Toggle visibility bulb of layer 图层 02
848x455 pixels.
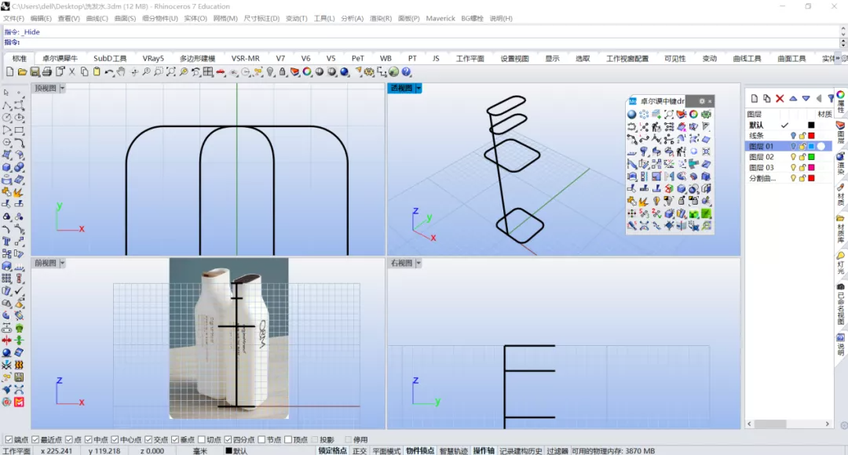[x=793, y=157]
